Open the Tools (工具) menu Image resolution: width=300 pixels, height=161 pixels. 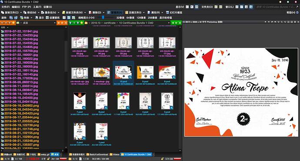tap(37, 7)
